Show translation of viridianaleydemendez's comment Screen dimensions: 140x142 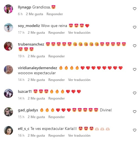pyautogui.click(x=79, y=80)
